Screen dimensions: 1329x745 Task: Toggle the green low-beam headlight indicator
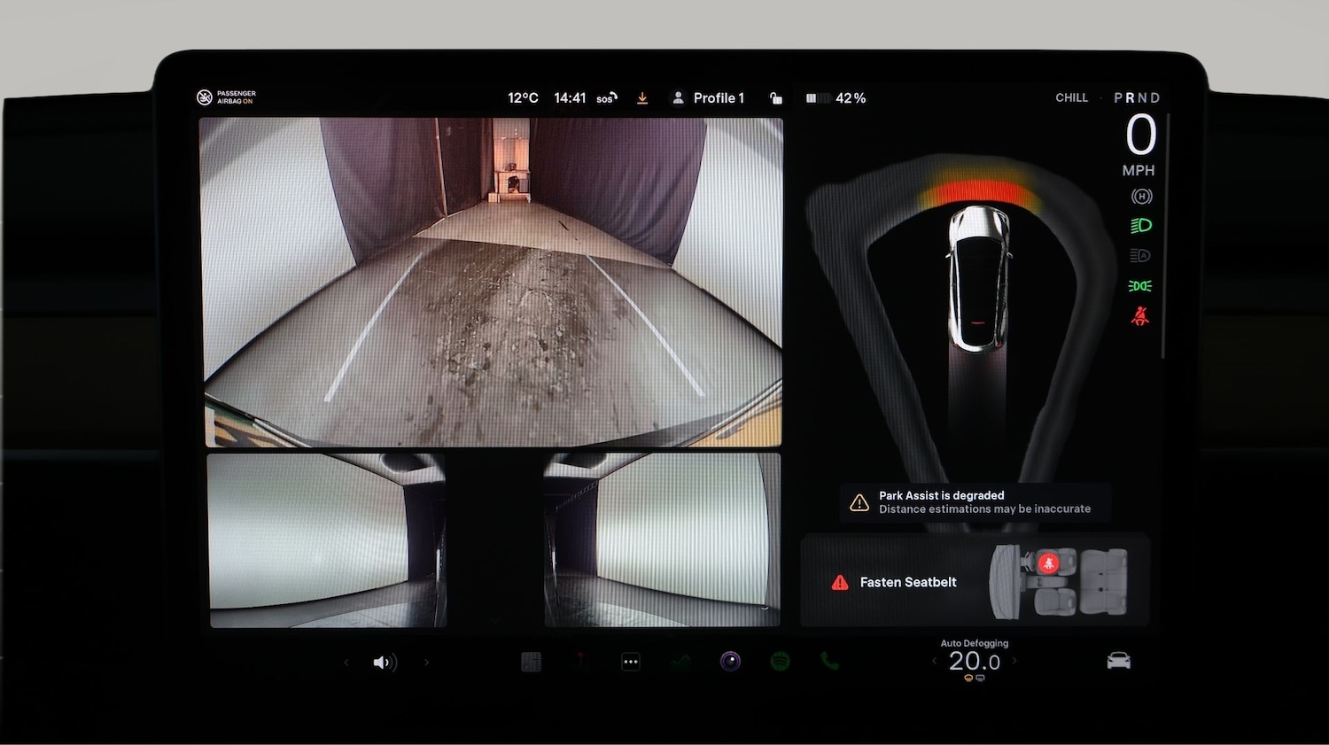click(x=1140, y=226)
